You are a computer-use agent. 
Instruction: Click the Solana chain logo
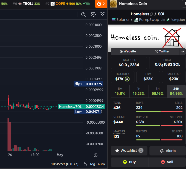point(113,20)
